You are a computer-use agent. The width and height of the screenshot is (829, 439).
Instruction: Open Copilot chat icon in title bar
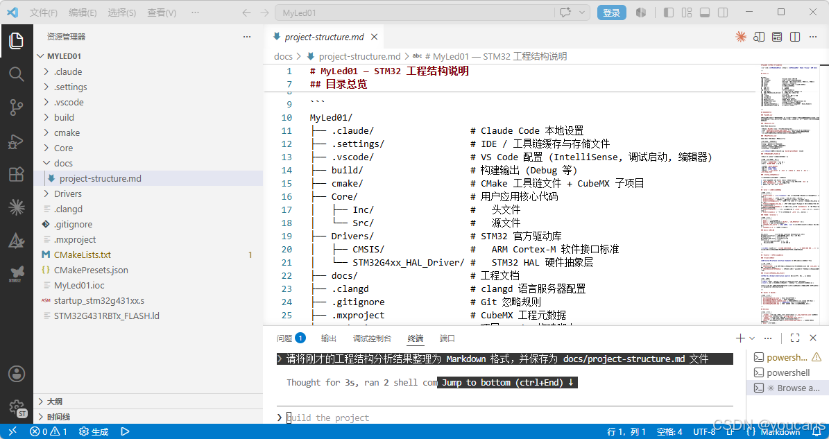565,12
